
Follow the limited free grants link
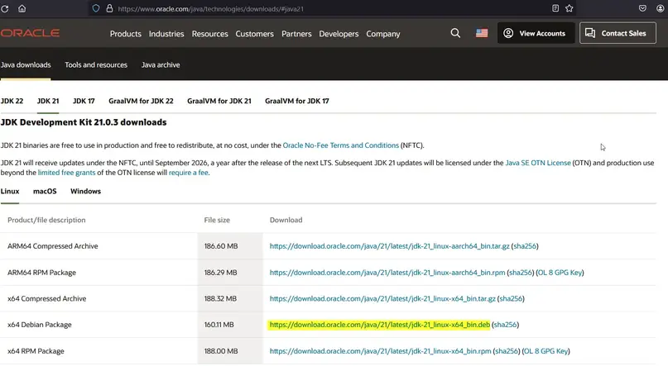click(x=66, y=173)
